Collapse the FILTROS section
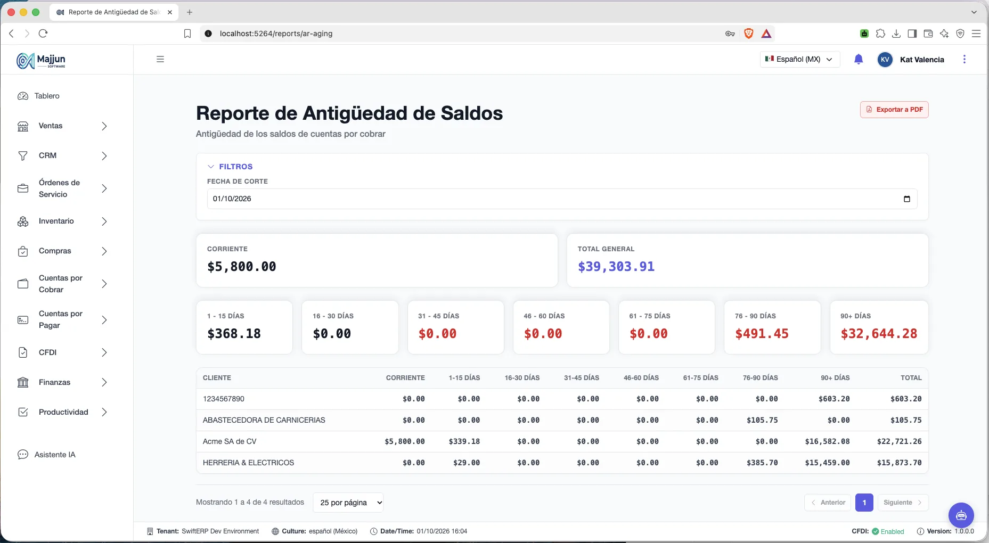The width and height of the screenshot is (989, 543). pyautogui.click(x=230, y=167)
